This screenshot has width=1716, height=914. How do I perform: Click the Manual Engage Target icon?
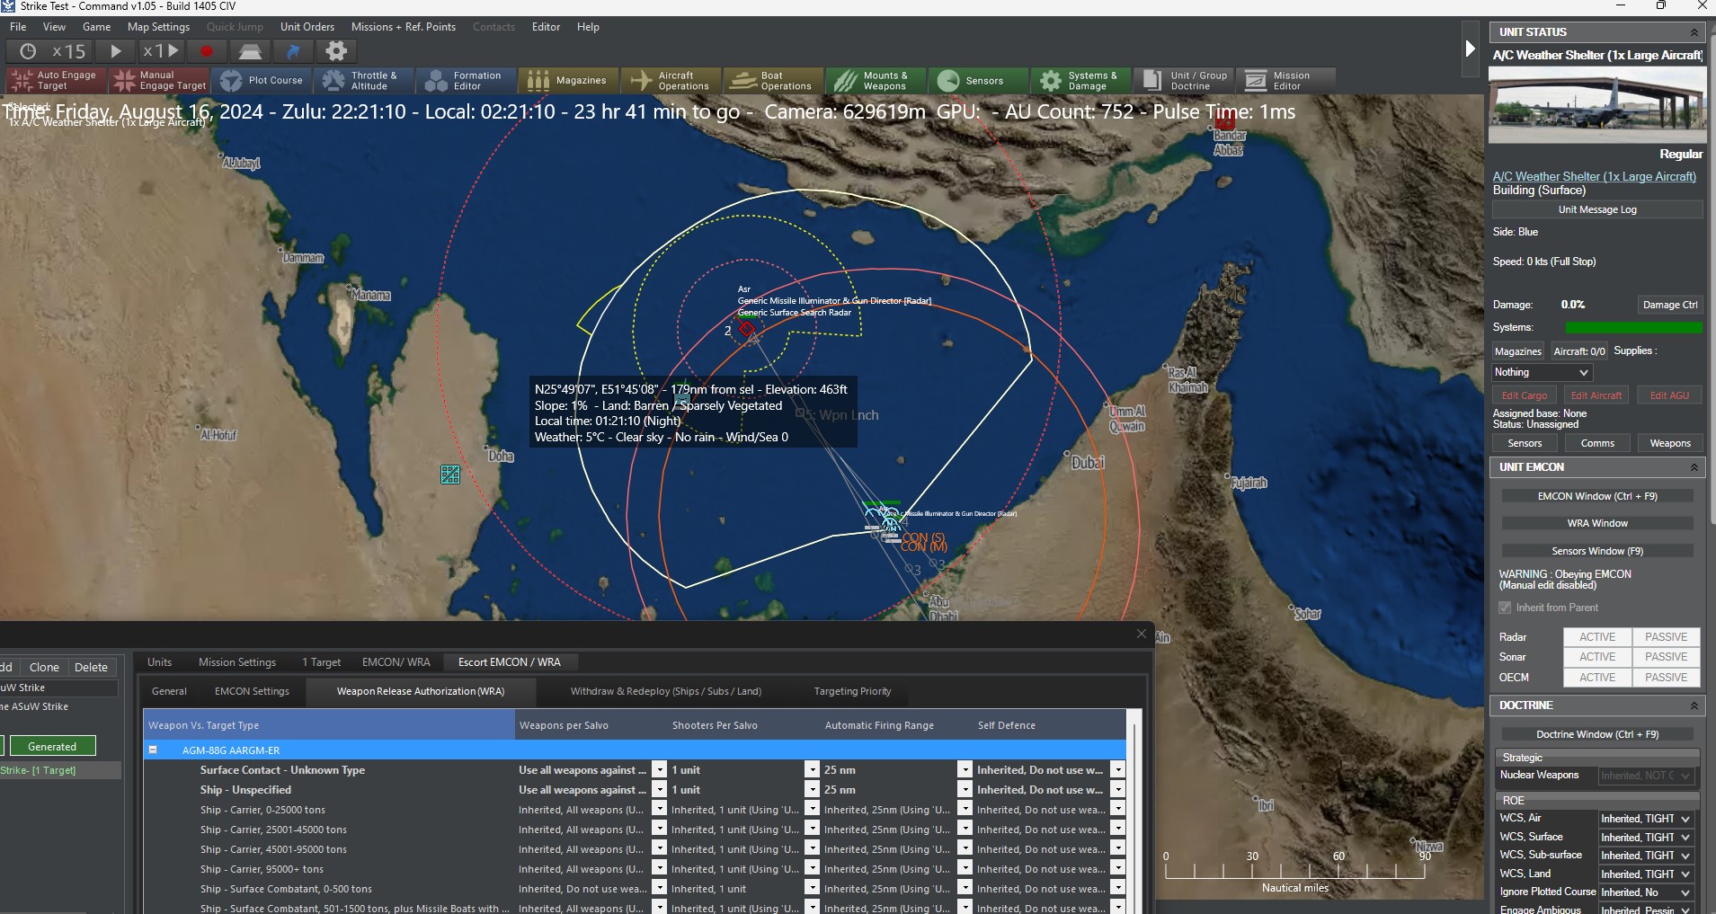tap(125, 80)
